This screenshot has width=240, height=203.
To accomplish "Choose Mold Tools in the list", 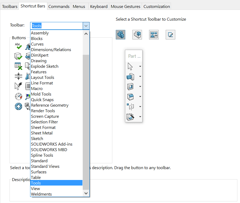I will 57,94.
